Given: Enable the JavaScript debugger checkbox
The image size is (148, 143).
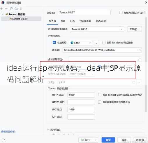Looking at the screenshot, I should click(x=104, y=43).
